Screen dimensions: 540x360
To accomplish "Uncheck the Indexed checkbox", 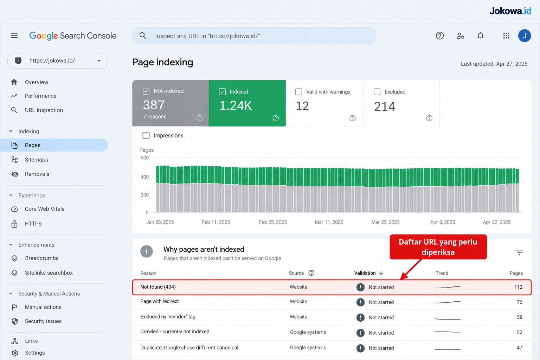I will [222, 92].
